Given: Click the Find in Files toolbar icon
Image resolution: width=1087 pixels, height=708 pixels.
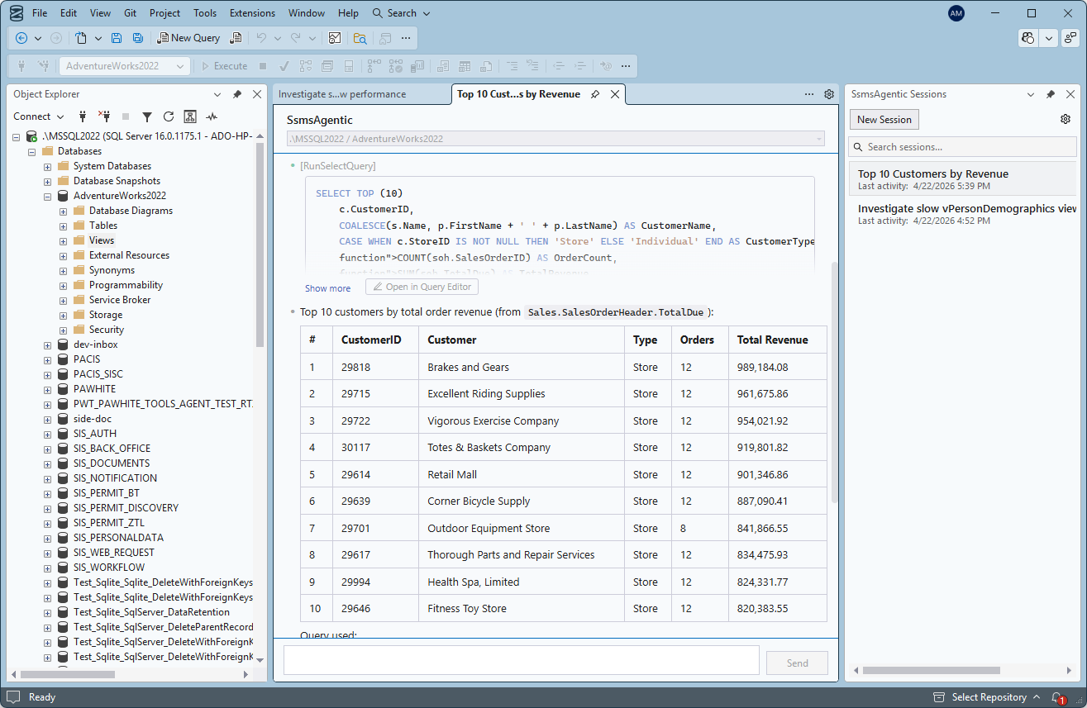Looking at the screenshot, I should (x=360, y=38).
